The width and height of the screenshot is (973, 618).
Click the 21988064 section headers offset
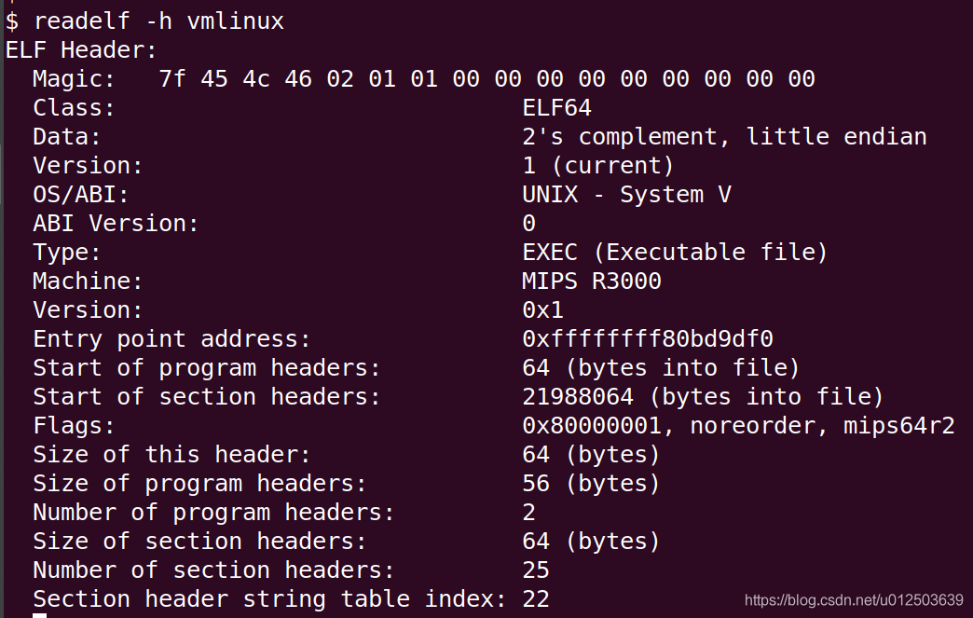tap(578, 397)
